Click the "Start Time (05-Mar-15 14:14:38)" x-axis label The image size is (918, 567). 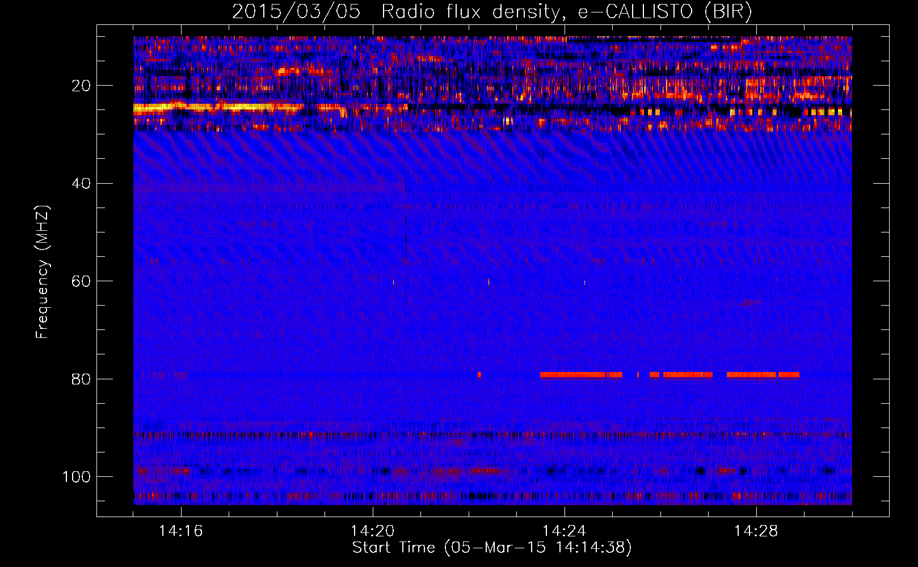(x=491, y=548)
